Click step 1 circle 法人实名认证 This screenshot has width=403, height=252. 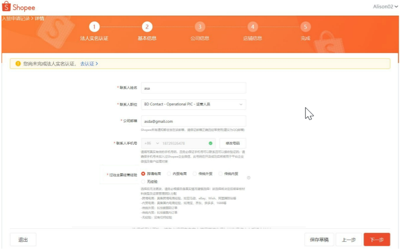pyautogui.click(x=94, y=27)
